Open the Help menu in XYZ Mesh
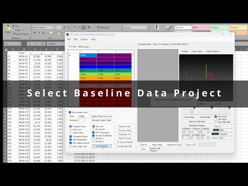 [x=93, y=40]
